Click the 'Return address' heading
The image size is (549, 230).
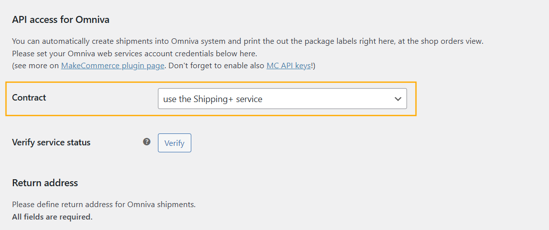(45, 183)
